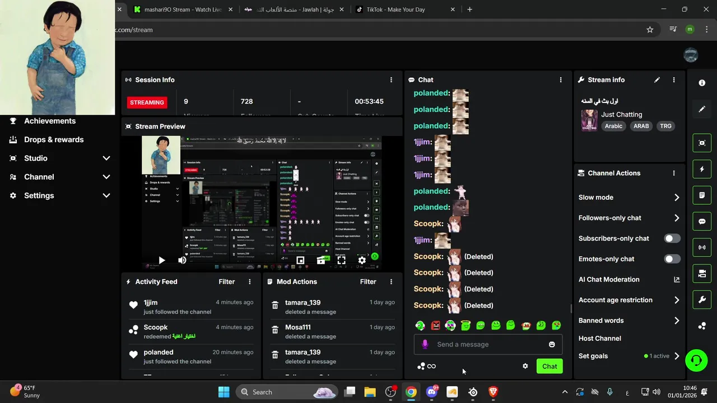This screenshot has width=717, height=403.
Task: Open Drops & rewards in left sidebar
Action: click(x=54, y=140)
